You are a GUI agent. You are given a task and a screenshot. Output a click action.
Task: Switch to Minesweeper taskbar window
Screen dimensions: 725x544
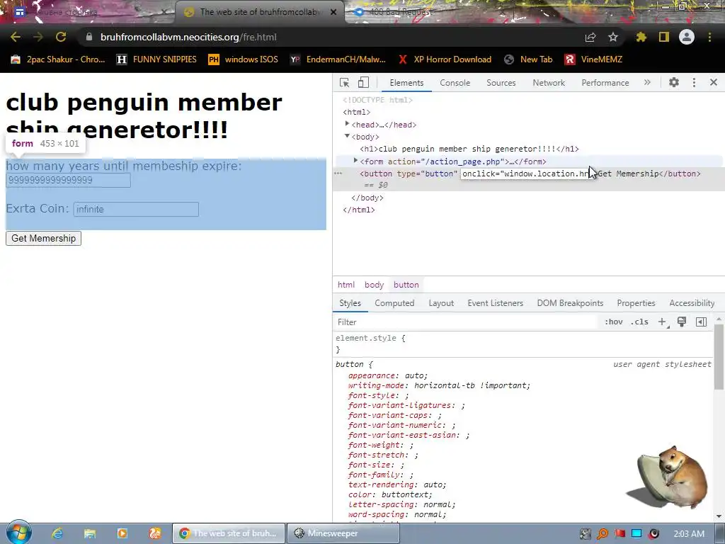pos(343,533)
